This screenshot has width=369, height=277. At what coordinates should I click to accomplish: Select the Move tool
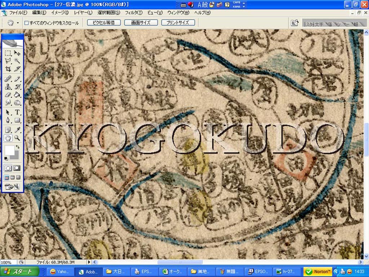(17, 53)
